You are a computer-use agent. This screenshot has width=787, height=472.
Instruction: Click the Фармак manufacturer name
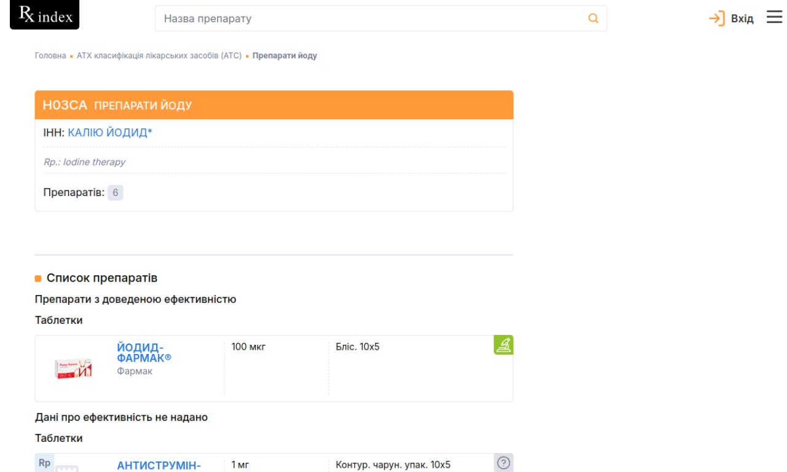pyautogui.click(x=135, y=371)
